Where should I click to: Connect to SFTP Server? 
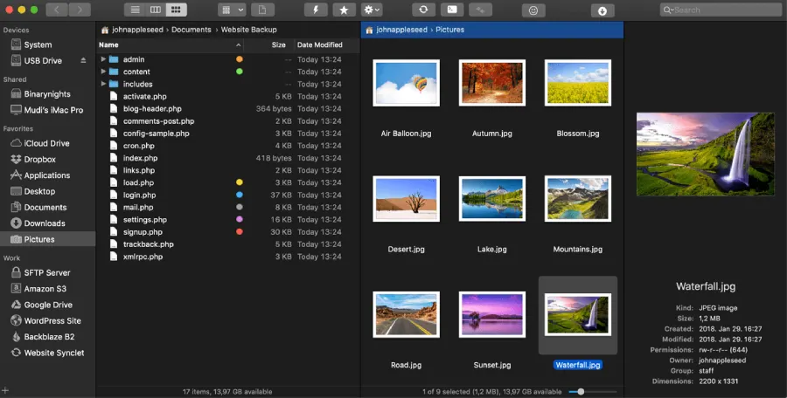pos(48,272)
